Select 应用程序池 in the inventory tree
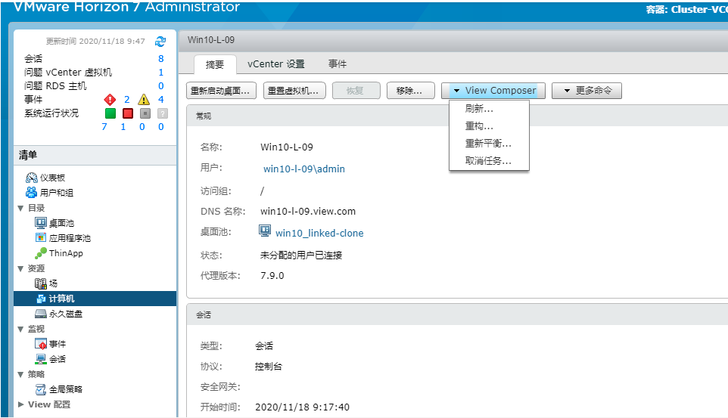The image size is (728, 418). tap(70, 238)
